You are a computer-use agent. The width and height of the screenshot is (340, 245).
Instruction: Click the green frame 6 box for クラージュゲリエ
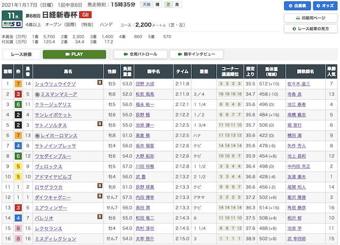click(18, 104)
